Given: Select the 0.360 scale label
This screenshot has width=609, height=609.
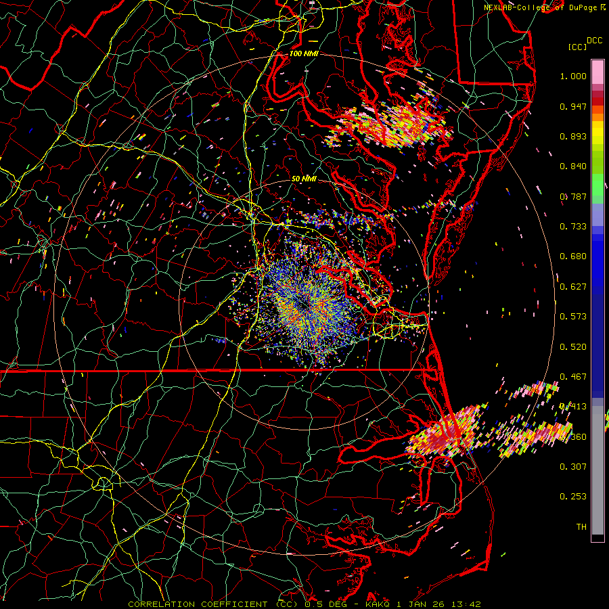Looking at the screenshot, I should point(573,437).
